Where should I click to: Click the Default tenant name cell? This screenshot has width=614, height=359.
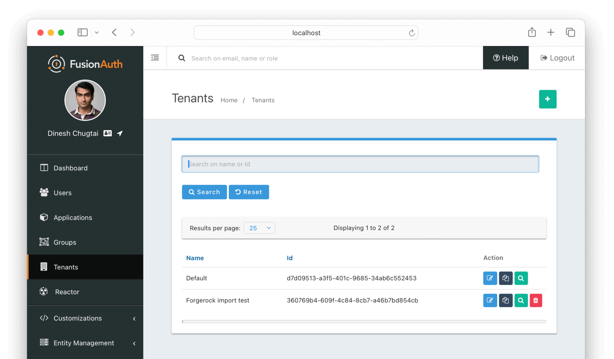(197, 278)
